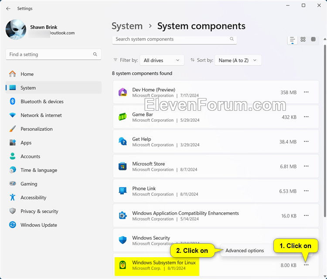The image size is (327, 279).
Task: Switch to list view layout
Action: click(x=293, y=39)
